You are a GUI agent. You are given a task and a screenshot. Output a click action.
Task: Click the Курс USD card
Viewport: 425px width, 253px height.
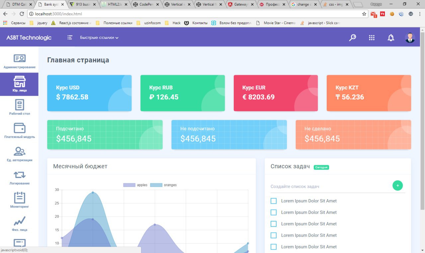coord(89,93)
